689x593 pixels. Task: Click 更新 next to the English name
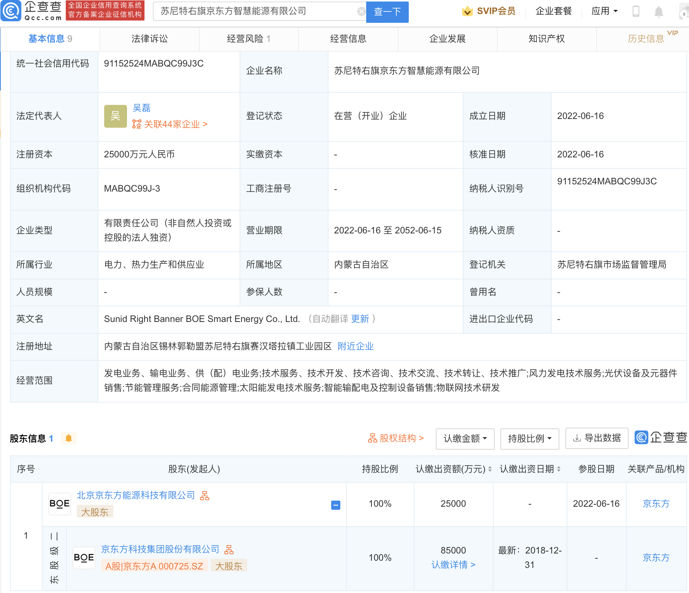point(360,319)
